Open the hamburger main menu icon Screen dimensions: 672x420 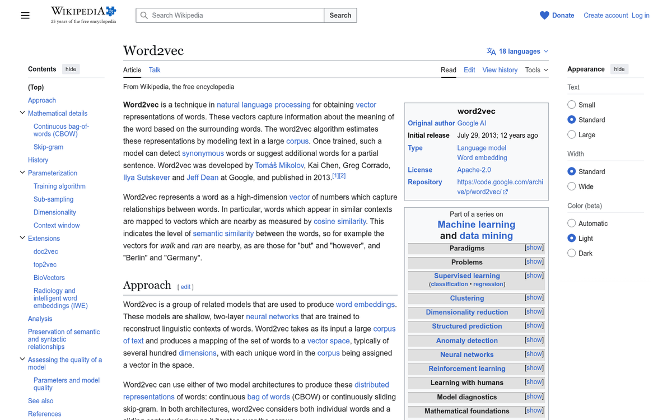click(x=25, y=16)
